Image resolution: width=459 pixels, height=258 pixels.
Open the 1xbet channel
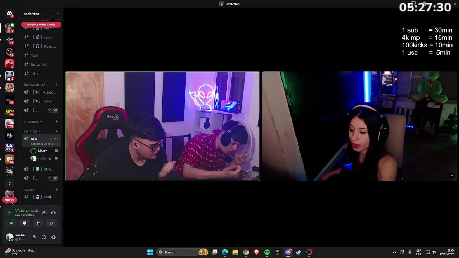pyautogui.click(x=41, y=73)
